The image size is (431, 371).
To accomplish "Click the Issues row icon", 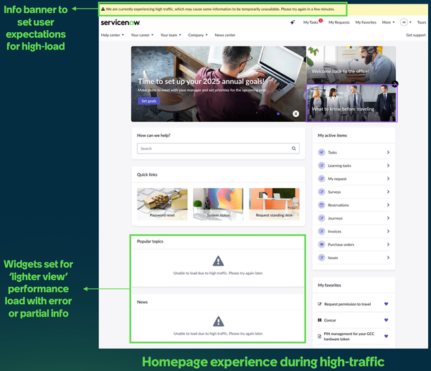I will 321,258.
